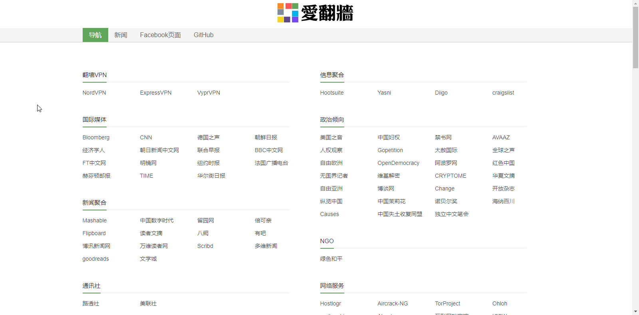Open the Facebook页面 tab
This screenshot has width=639, height=315.
(x=160, y=35)
